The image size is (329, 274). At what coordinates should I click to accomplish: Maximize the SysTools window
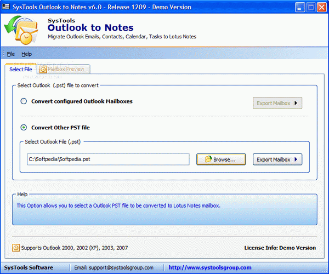coord(311,7)
